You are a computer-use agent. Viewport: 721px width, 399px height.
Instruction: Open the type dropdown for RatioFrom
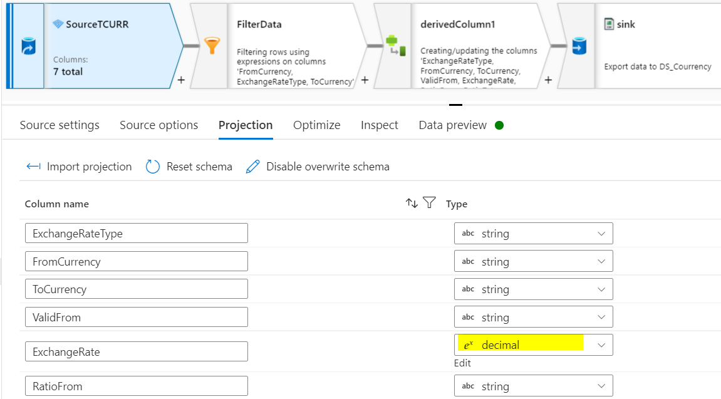click(534, 386)
